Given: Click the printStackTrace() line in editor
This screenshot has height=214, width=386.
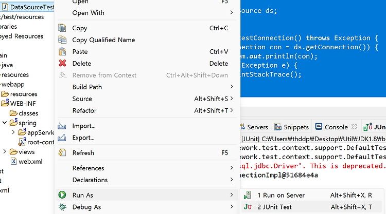Looking at the screenshot, I should [x=271, y=74].
